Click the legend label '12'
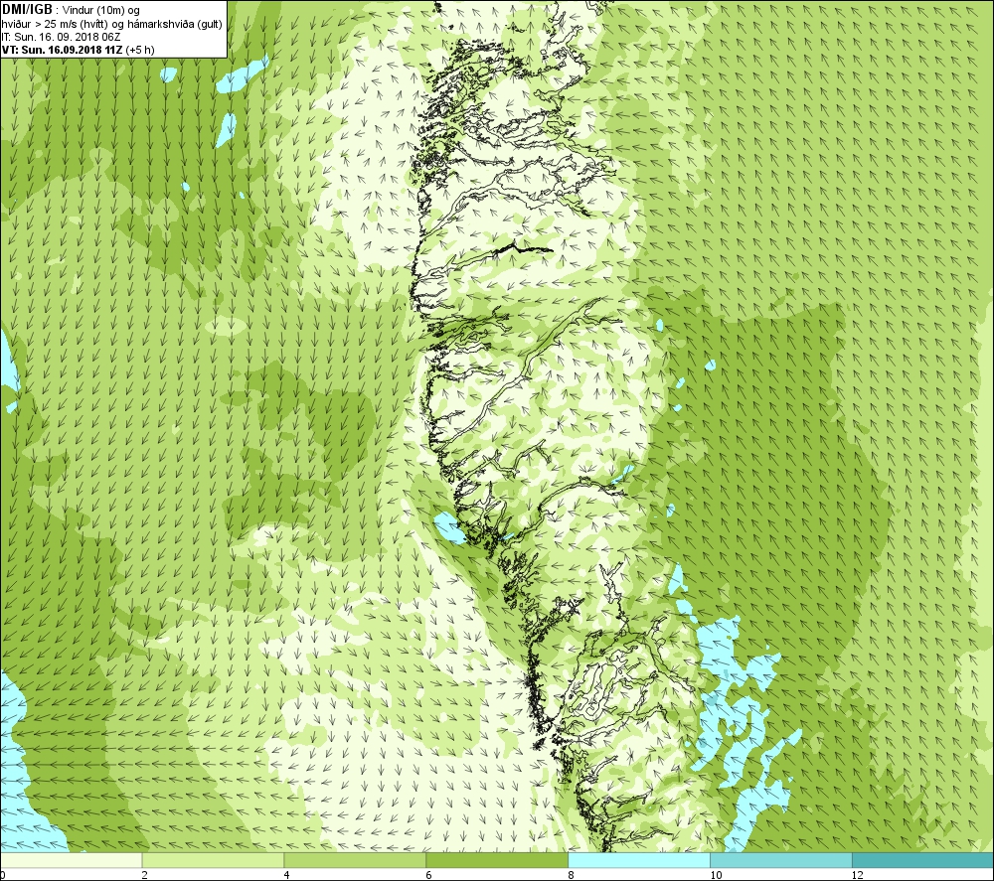This screenshot has height=881, width=994. (858, 875)
